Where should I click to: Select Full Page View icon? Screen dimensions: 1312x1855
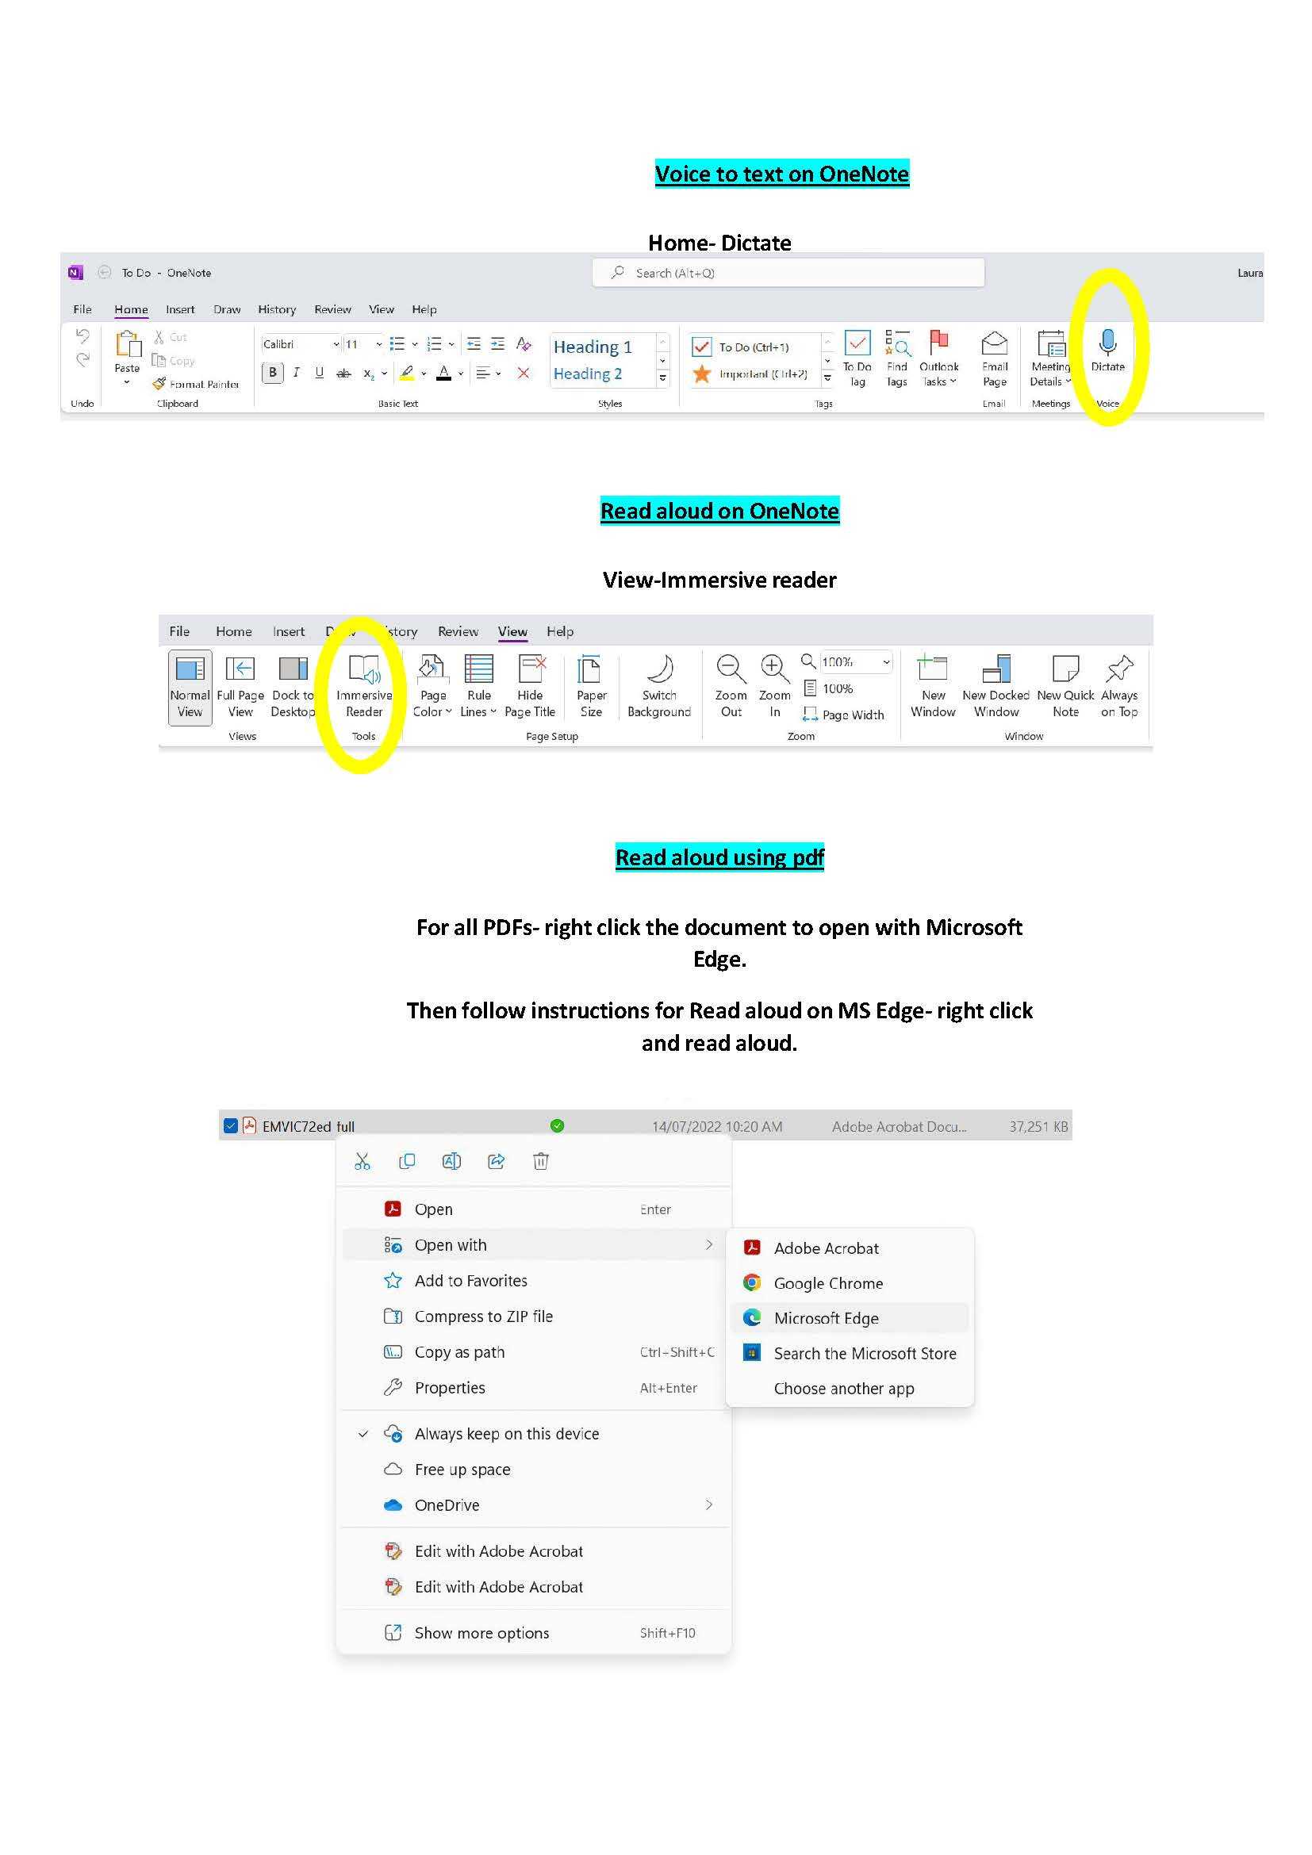point(240,669)
